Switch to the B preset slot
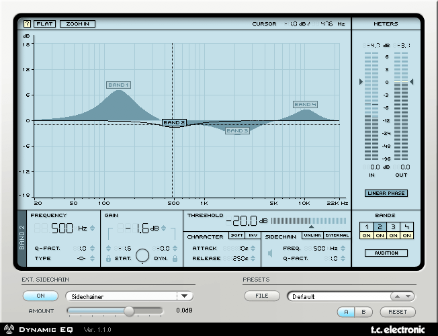Image resolution: width=438 pixels, height=336 pixels. tap(363, 312)
